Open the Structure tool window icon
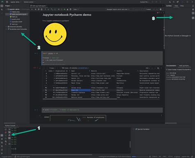 point(2,9)
